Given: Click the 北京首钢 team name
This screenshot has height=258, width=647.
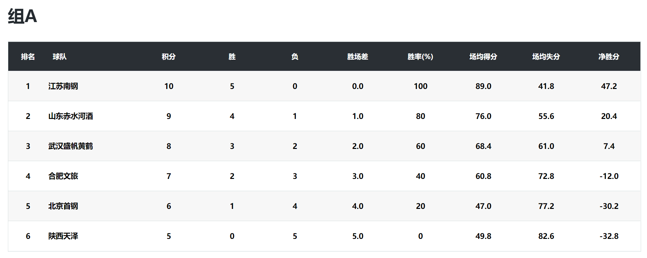Looking at the screenshot, I should click(x=63, y=206).
